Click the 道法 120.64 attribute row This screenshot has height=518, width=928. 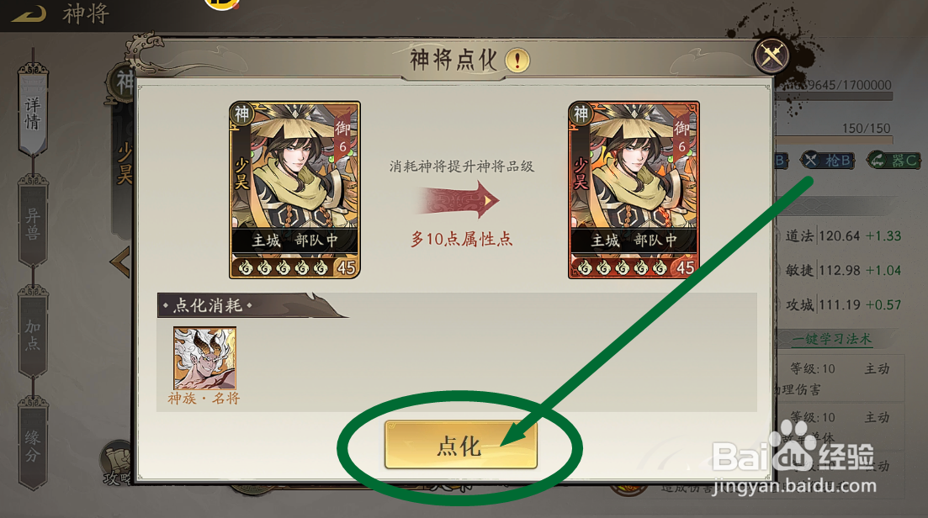click(843, 236)
